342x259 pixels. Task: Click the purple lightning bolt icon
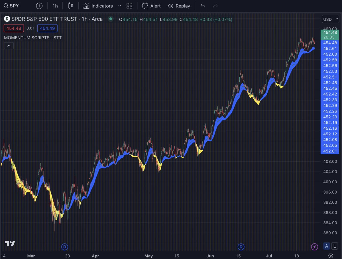pos(315,246)
